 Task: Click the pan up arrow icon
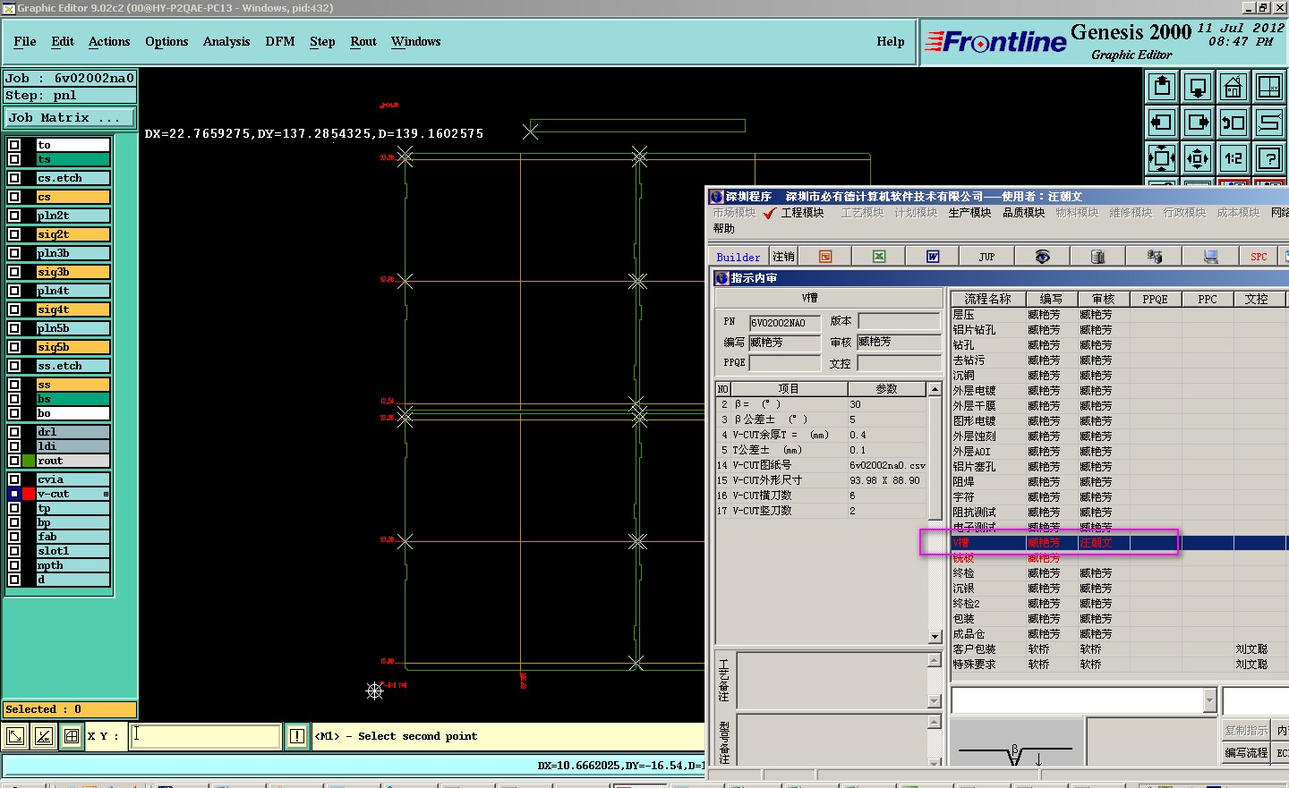(x=1162, y=88)
